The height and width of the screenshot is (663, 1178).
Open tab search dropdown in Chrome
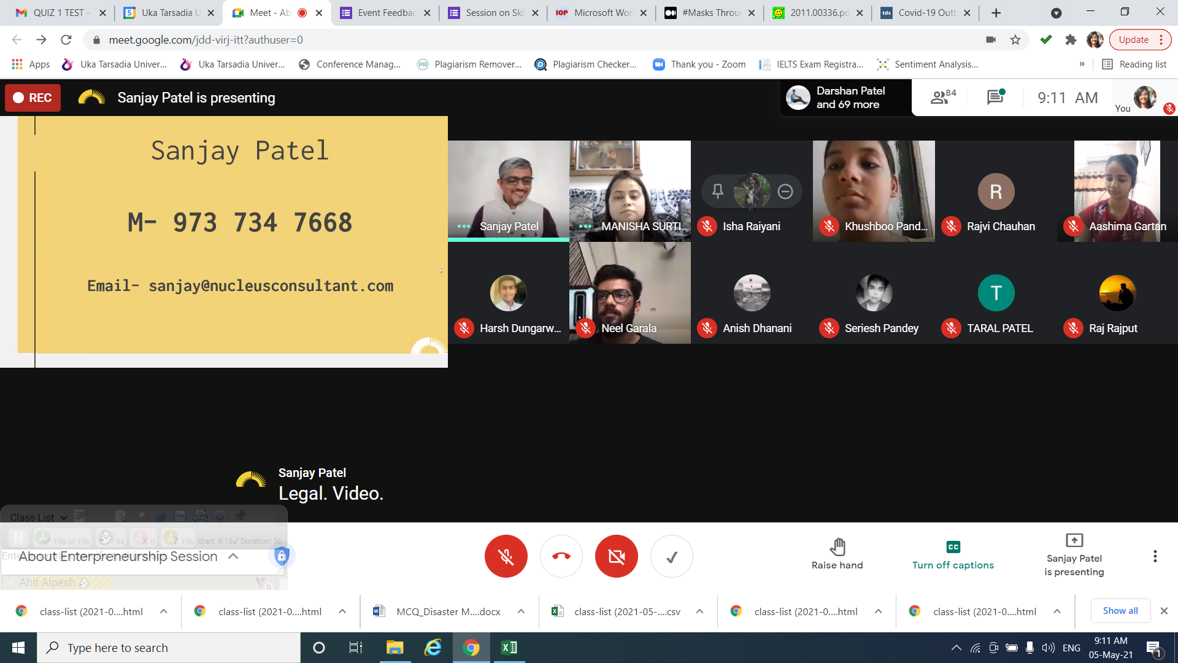[x=1056, y=13]
